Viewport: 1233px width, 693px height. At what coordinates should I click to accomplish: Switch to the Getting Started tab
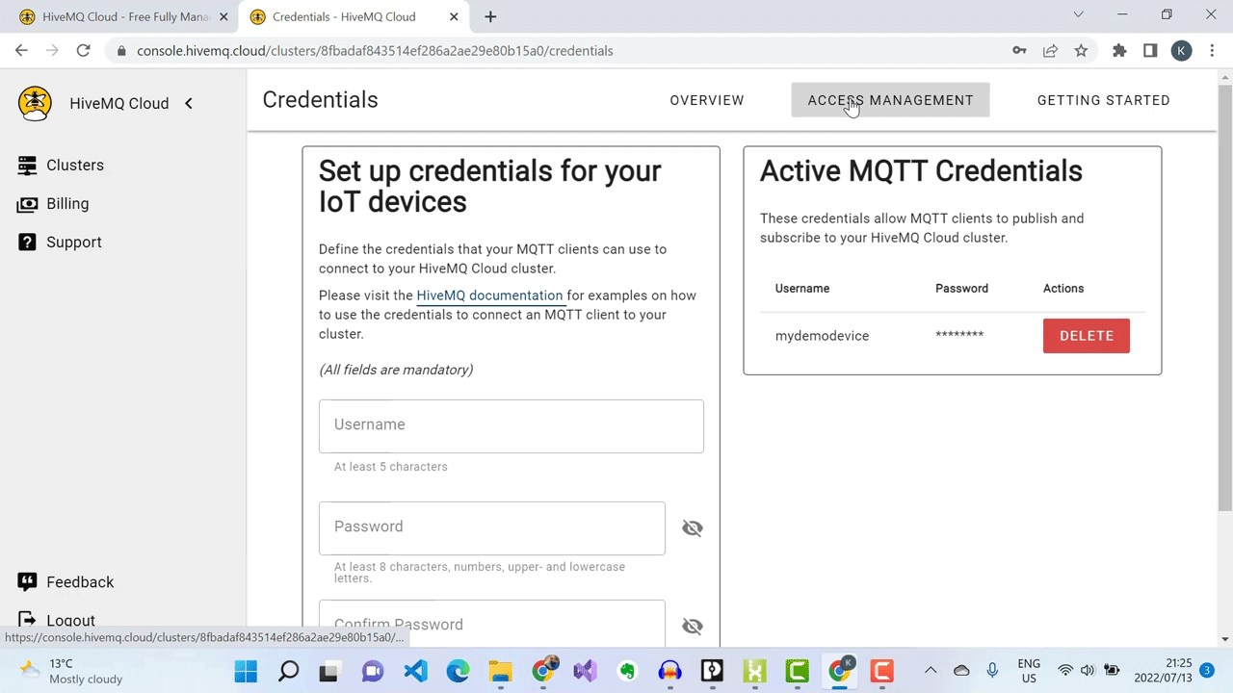[x=1104, y=100]
